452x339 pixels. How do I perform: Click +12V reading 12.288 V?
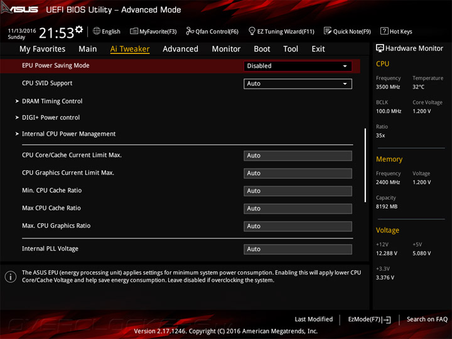tap(387, 254)
